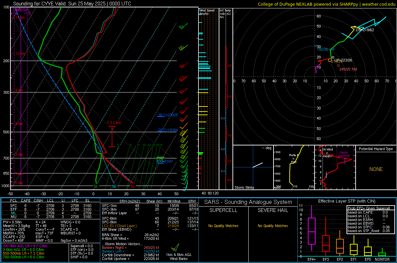The image size is (397, 263).
Task: Click the 'DN=219/62' hodograph label
Action: (x=365, y=30)
